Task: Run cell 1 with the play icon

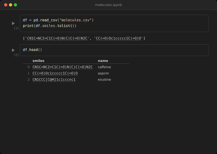Action: tap(13, 23)
